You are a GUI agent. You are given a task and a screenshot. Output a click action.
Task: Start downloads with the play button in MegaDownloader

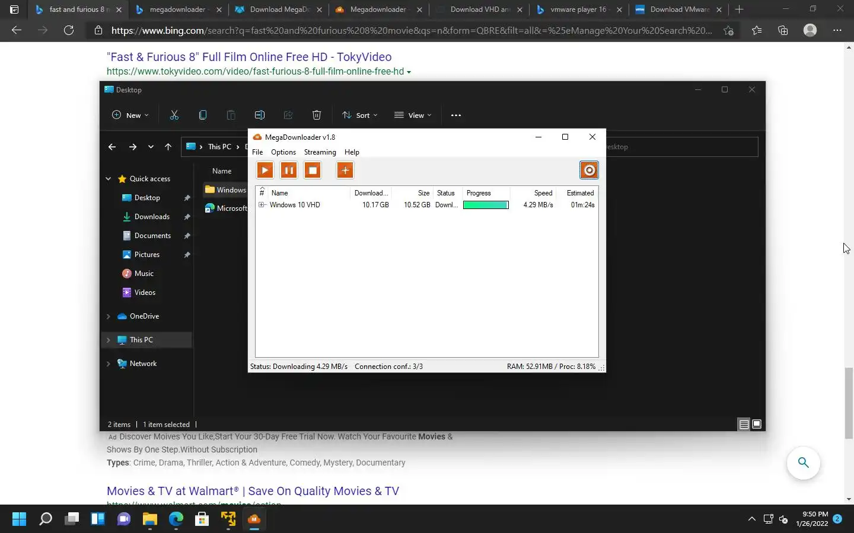(x=265, y=171)
